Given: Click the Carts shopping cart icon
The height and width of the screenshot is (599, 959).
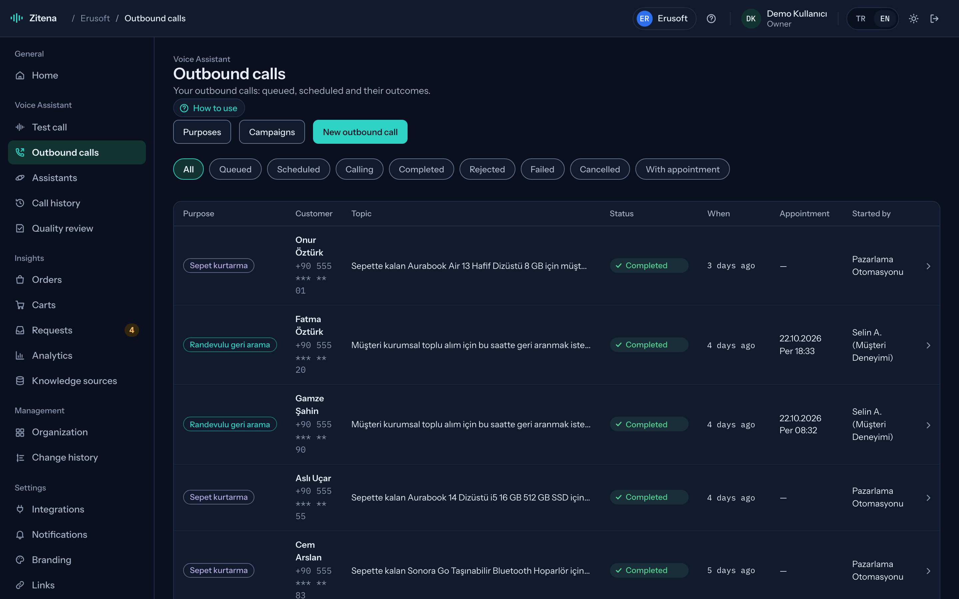Looking at the screenshot, I should click(20, 305).
